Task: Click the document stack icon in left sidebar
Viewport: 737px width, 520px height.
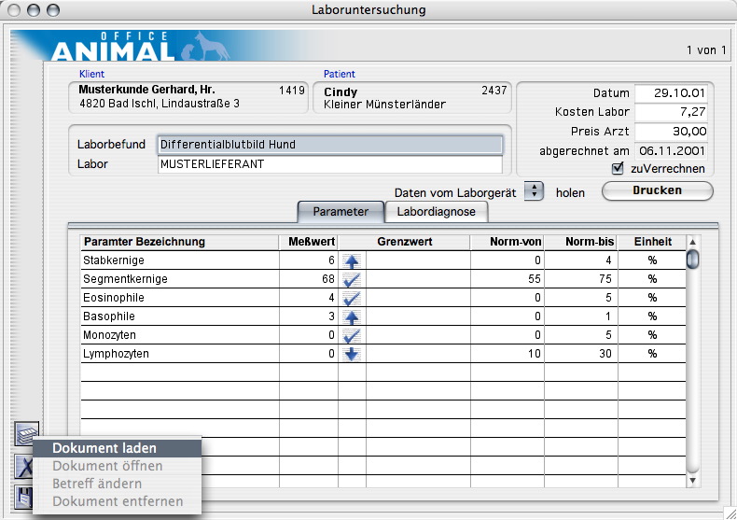Action: 24,434
